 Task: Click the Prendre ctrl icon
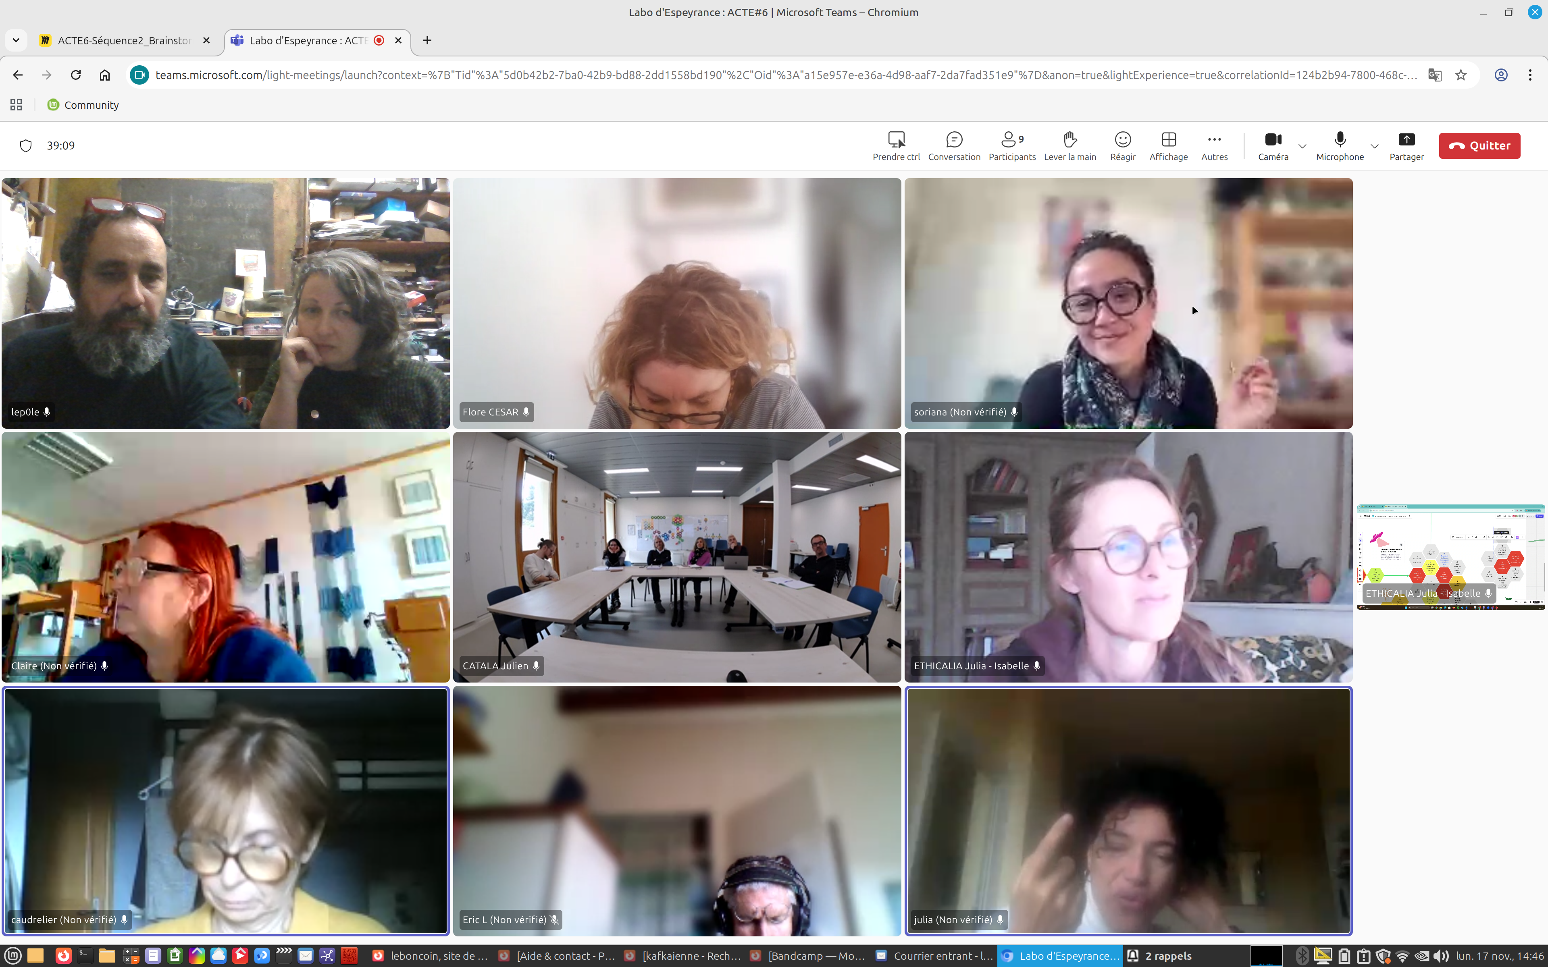(x=896, y=139)
